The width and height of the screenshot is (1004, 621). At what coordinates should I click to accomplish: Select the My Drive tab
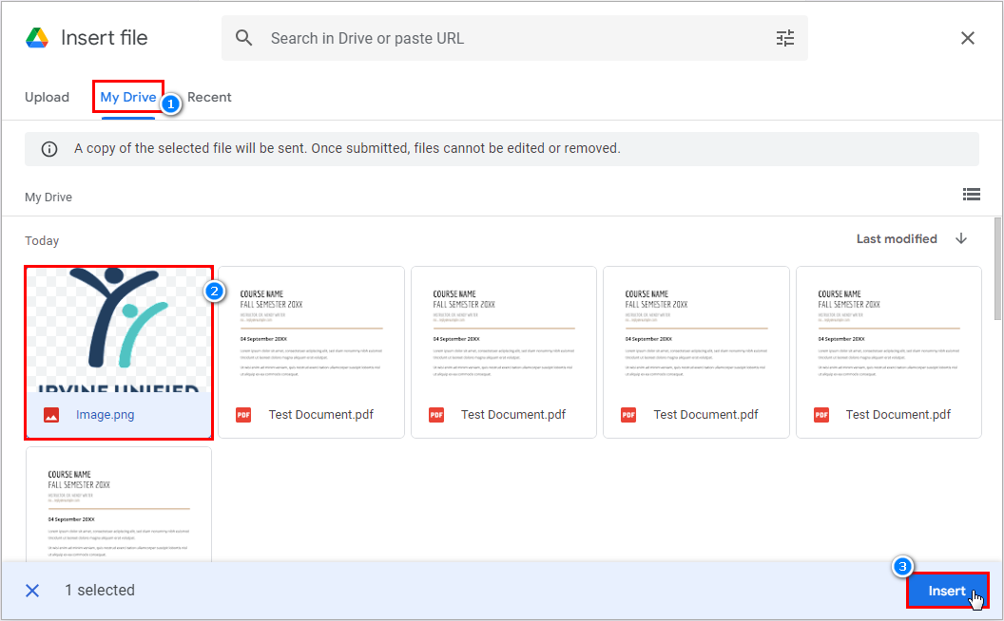(128, 97)
